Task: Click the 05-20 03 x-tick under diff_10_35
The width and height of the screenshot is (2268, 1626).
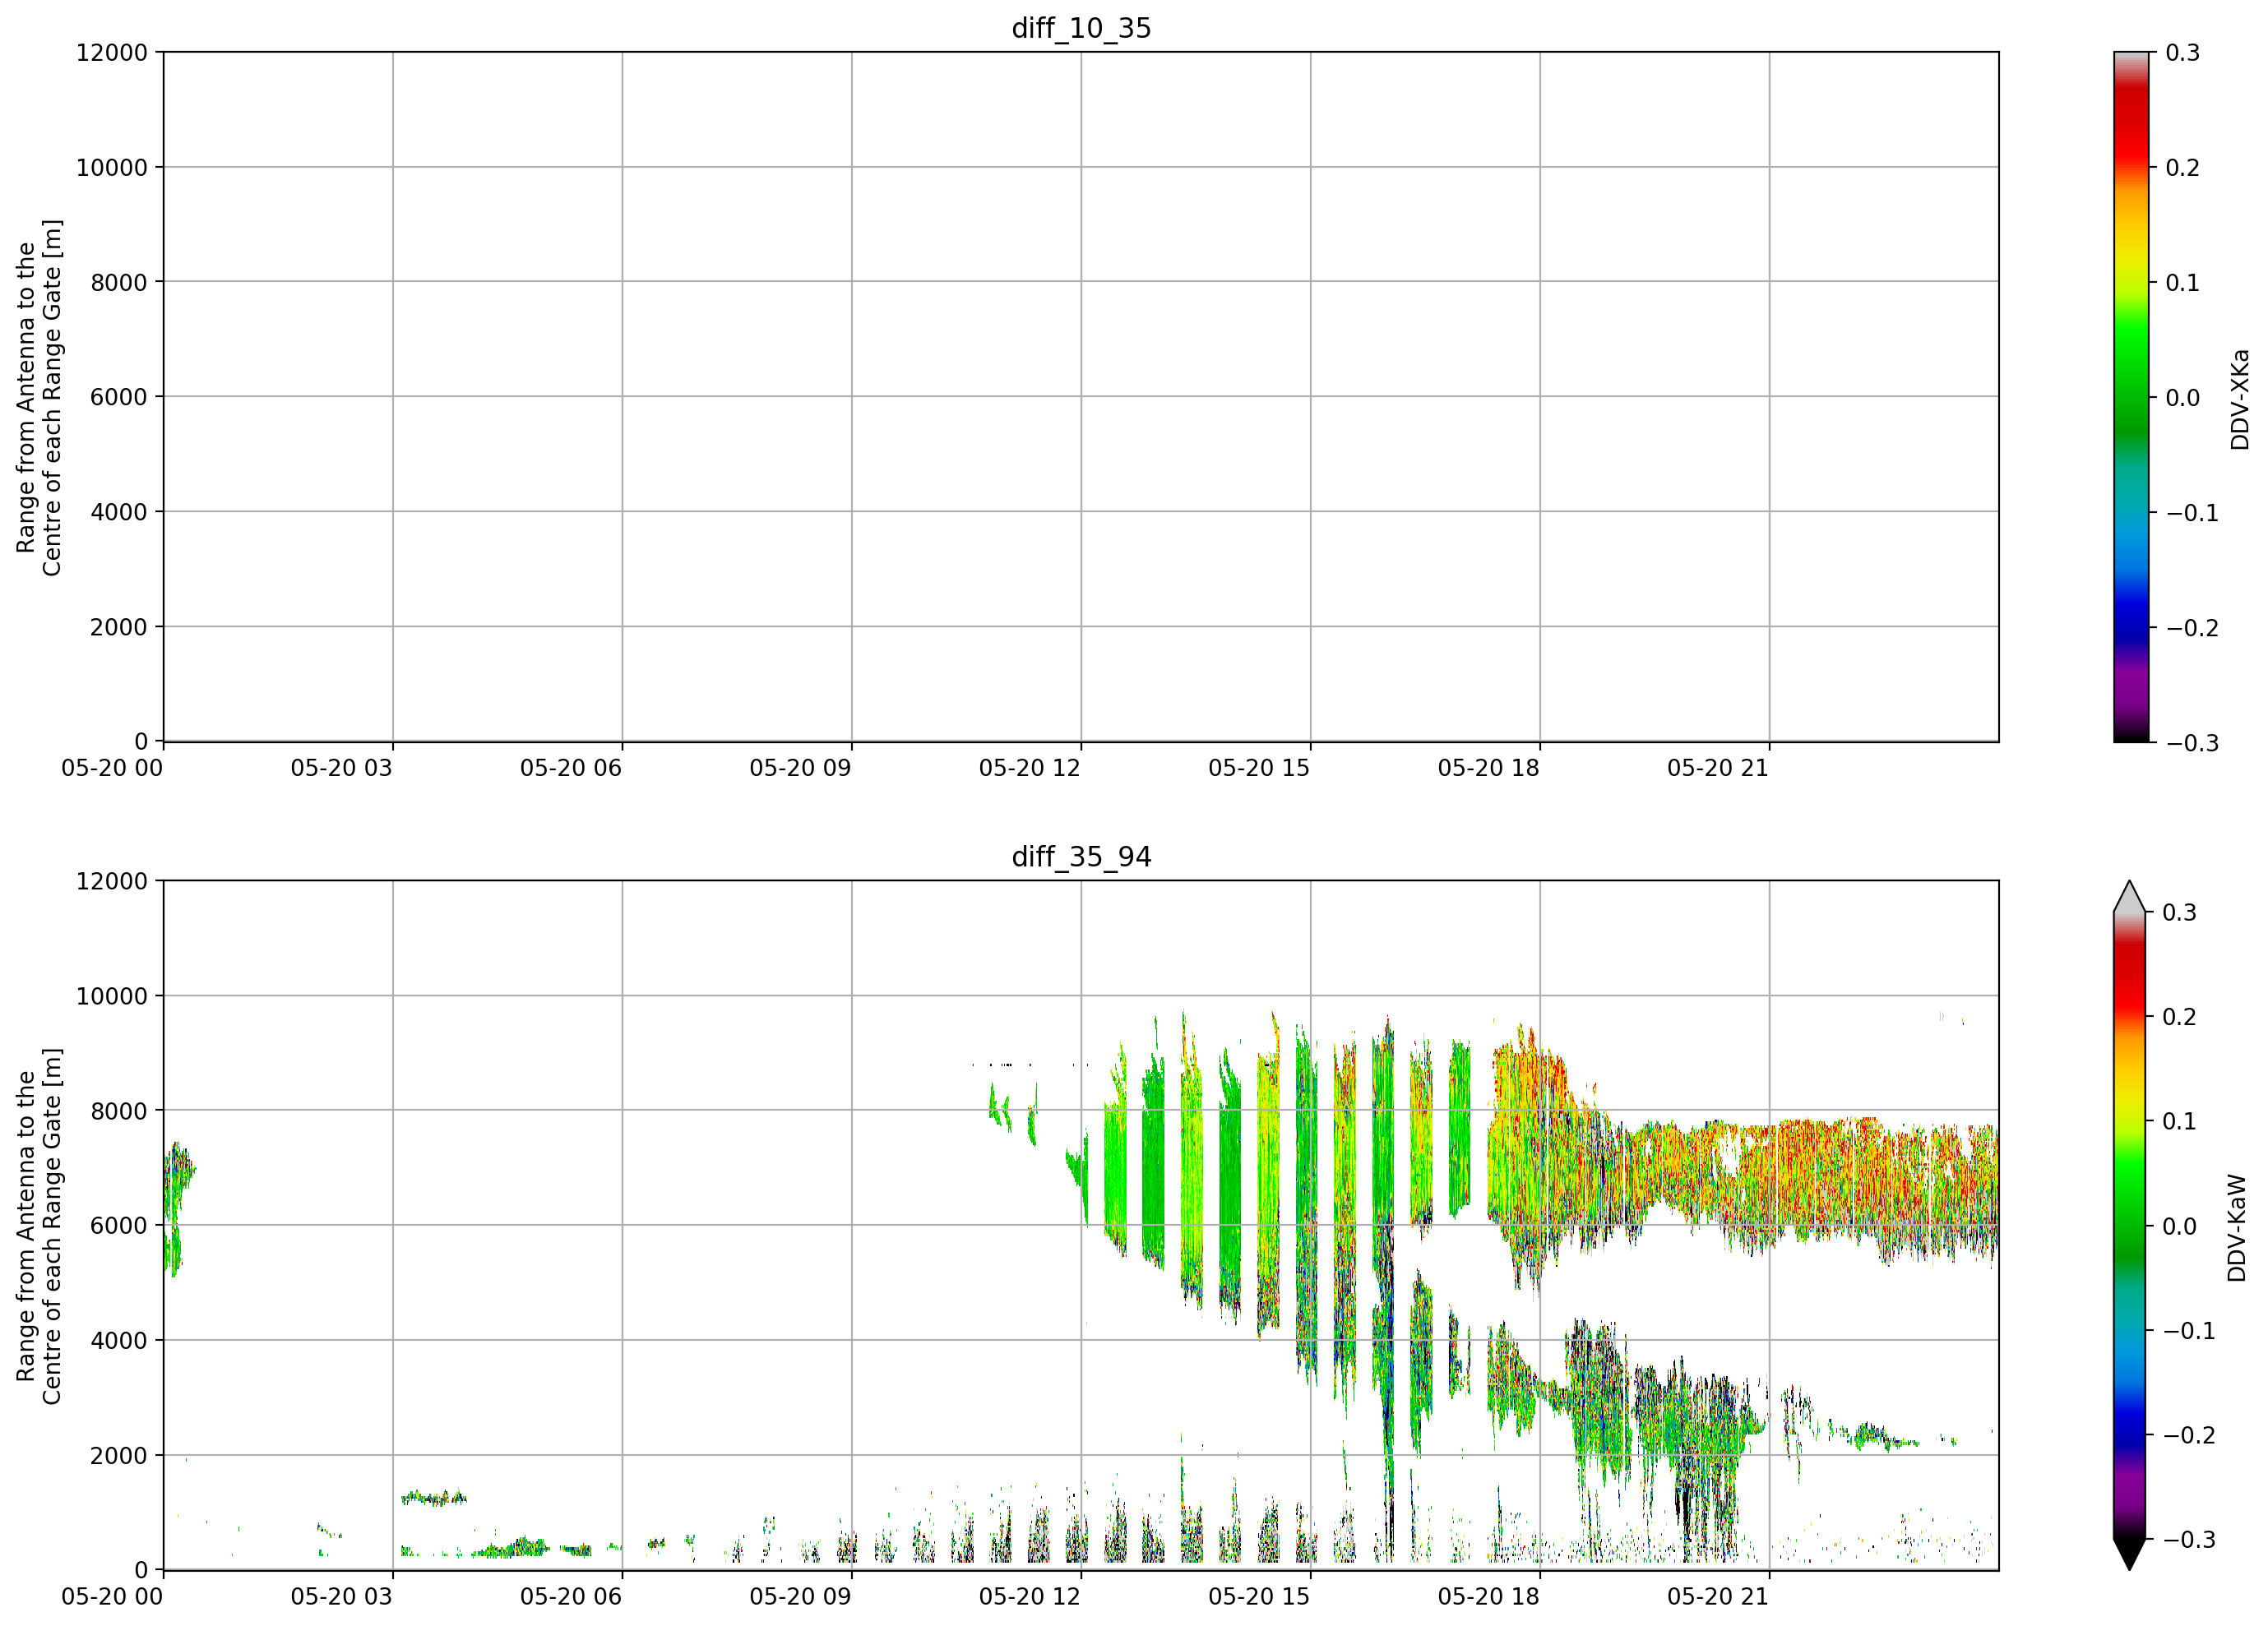Action: [x=342, y=769]
